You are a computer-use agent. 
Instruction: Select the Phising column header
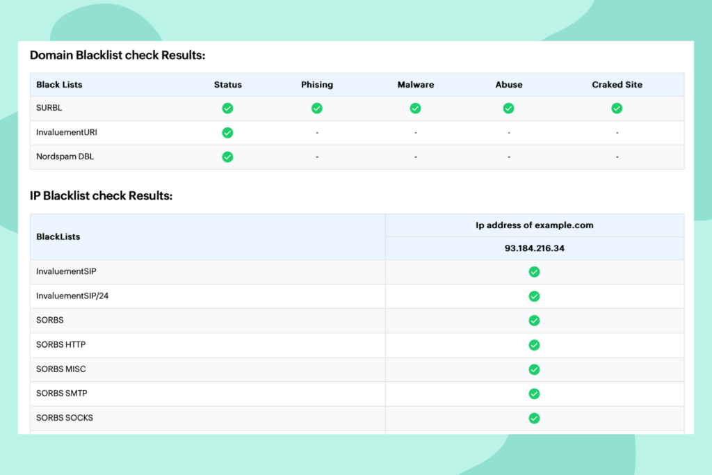click(x=317, y=85)
